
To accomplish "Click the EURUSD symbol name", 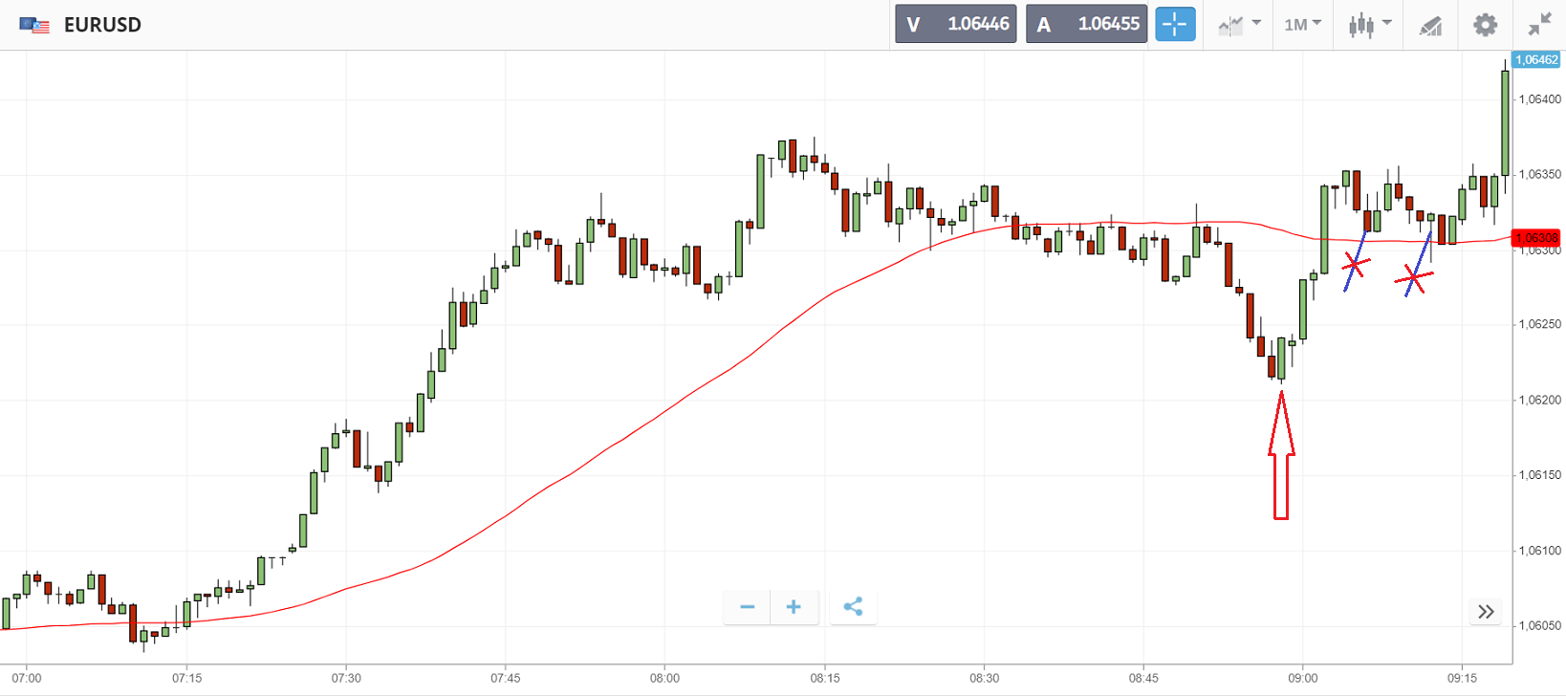I will click(102, 25).
